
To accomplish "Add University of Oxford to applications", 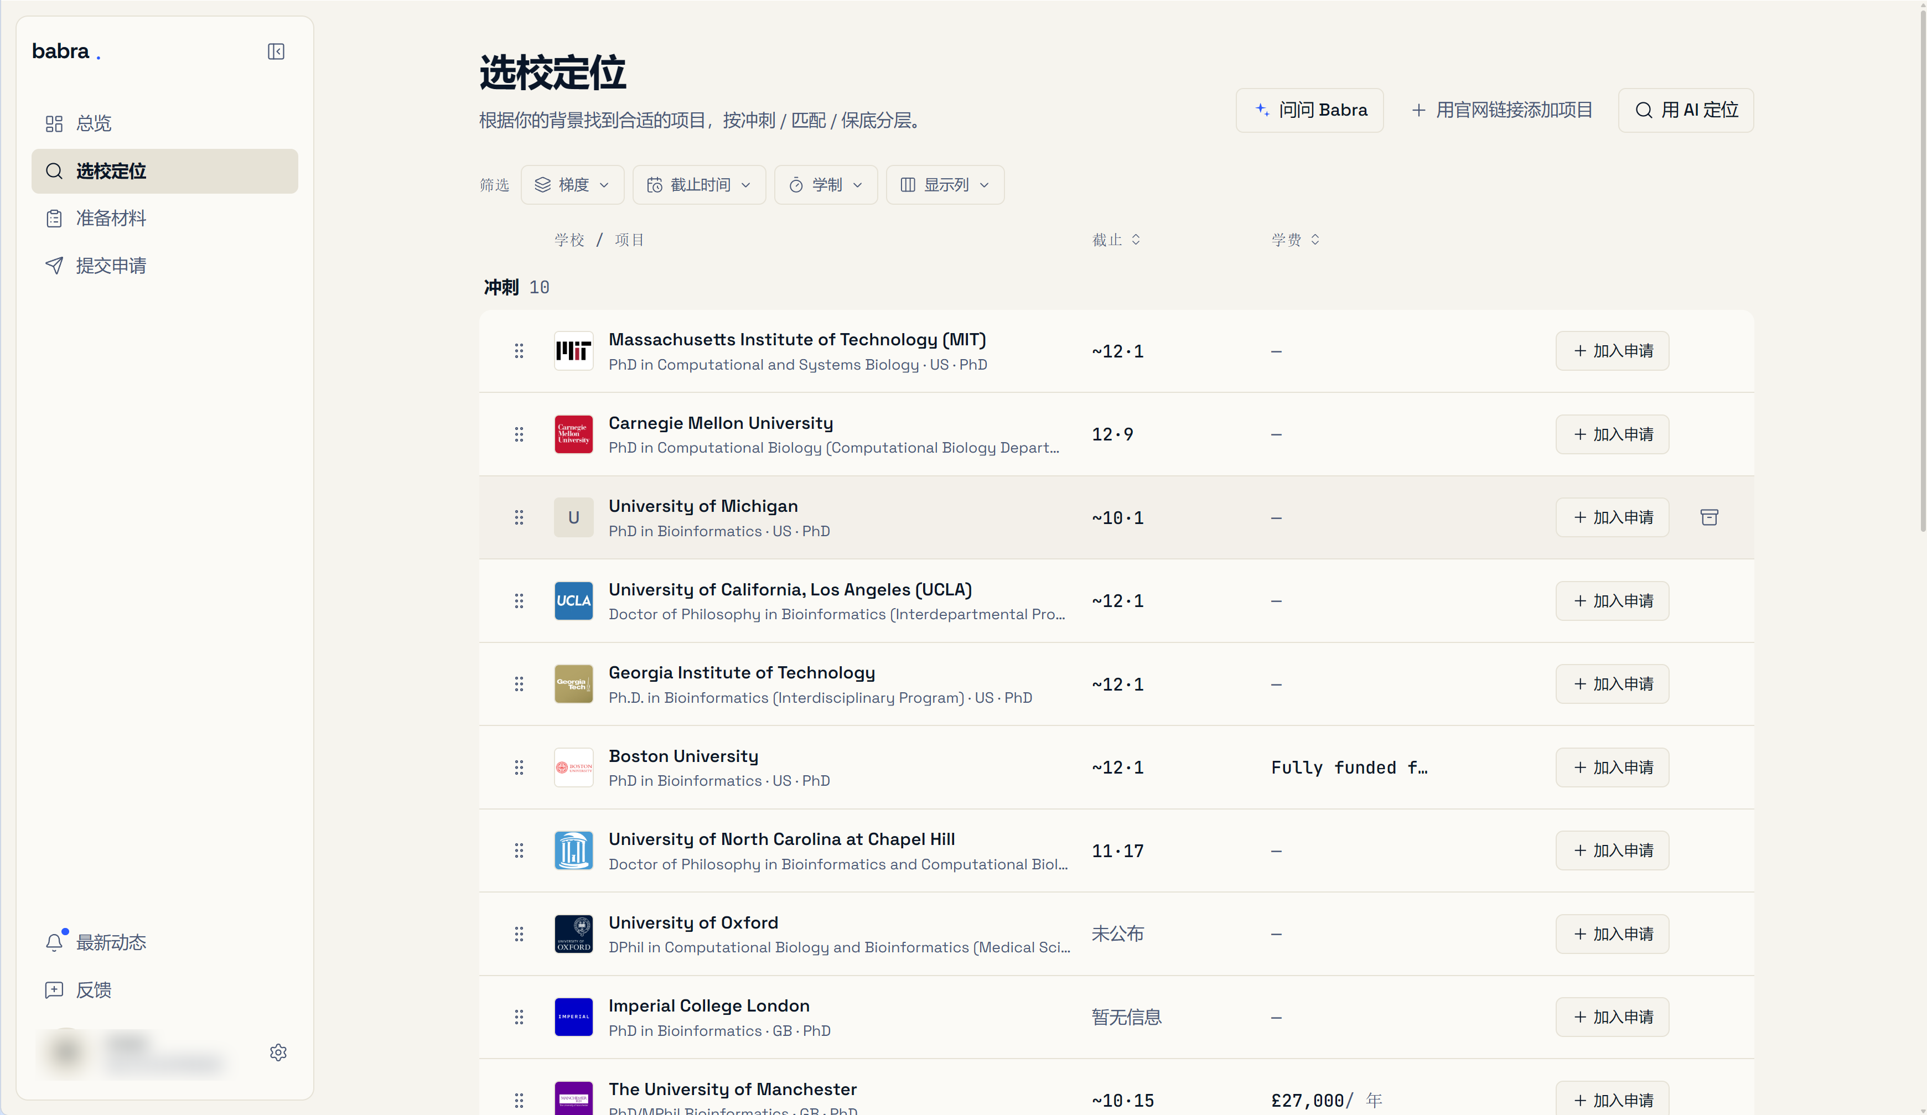I will [x=1613, y=934].
